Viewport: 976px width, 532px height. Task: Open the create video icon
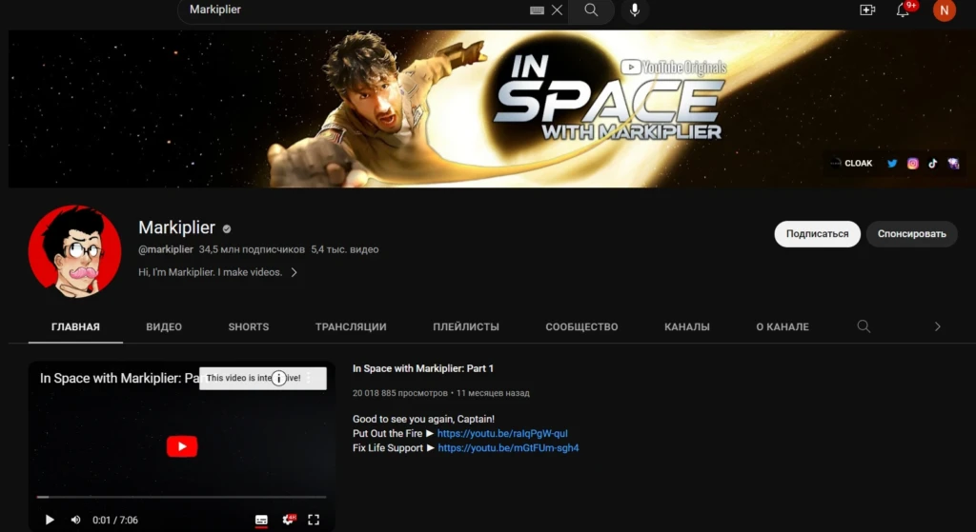867,10
